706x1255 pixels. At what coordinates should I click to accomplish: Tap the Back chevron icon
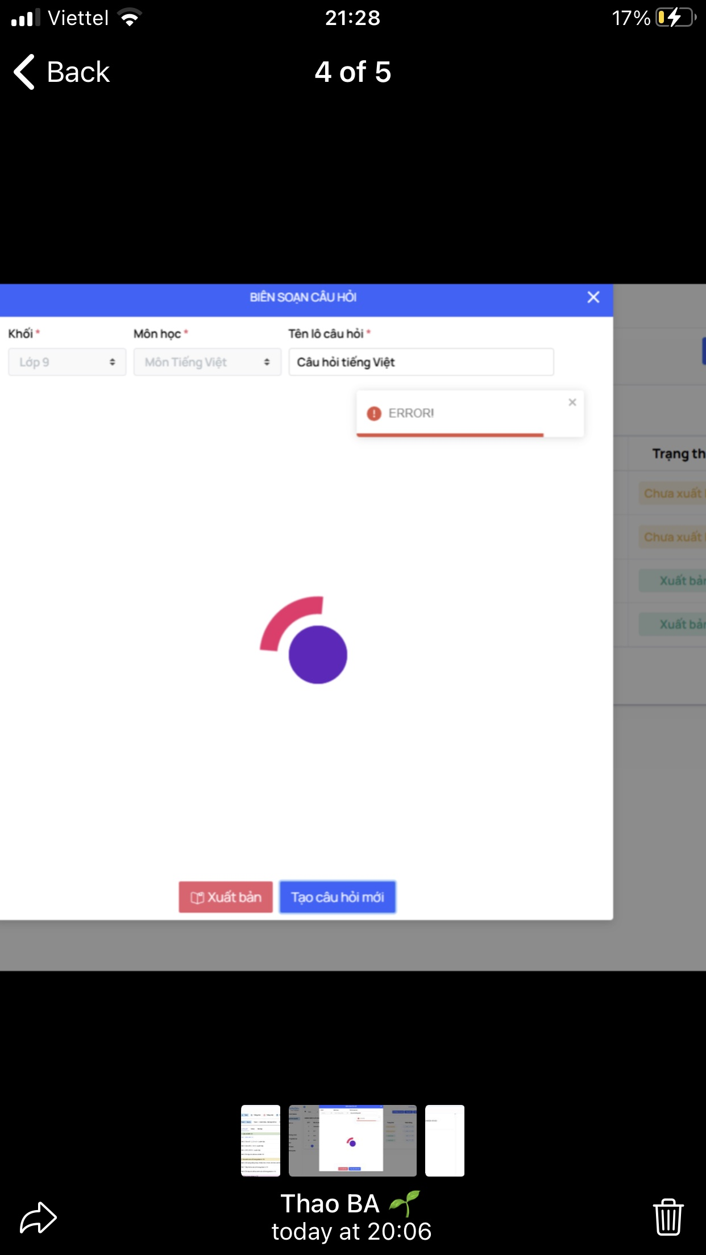[x=24, y=72]
